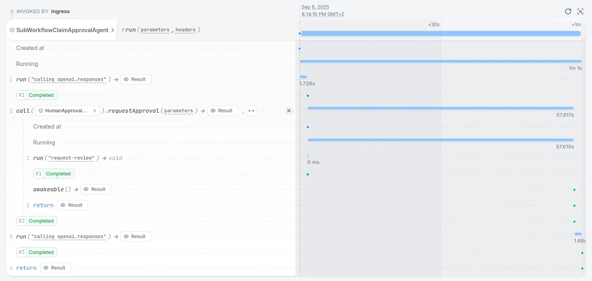Click the #2 Completed badge
592x281 pixels.
pos(37,221)
